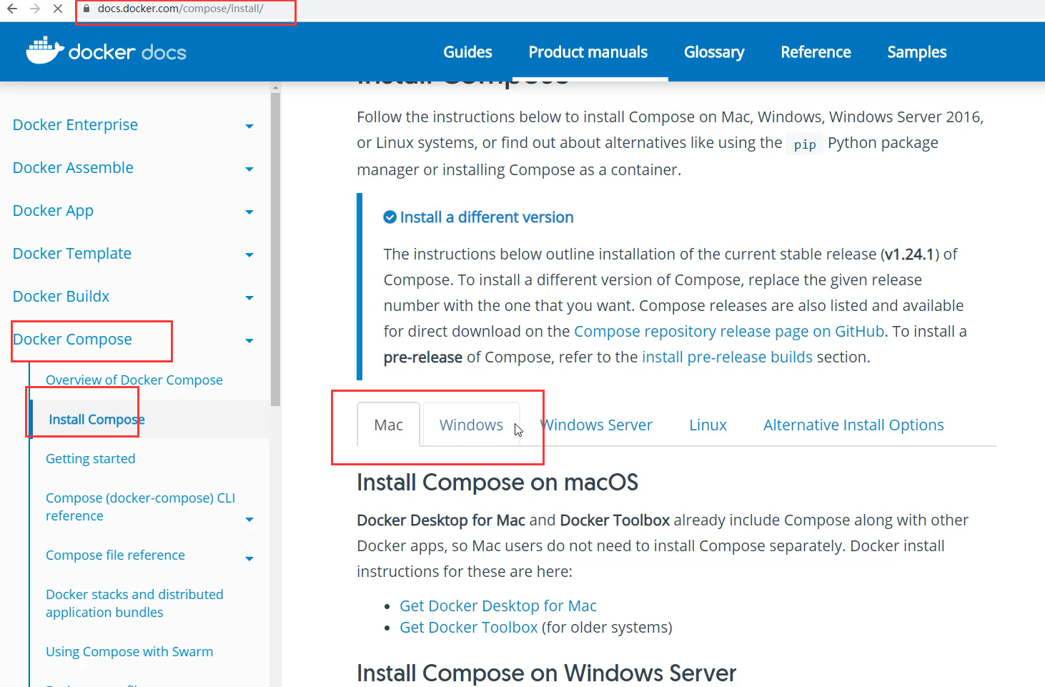Expand the Docker Buildx arrow
Screen dimensions: 1045x687
click(249, 298)
